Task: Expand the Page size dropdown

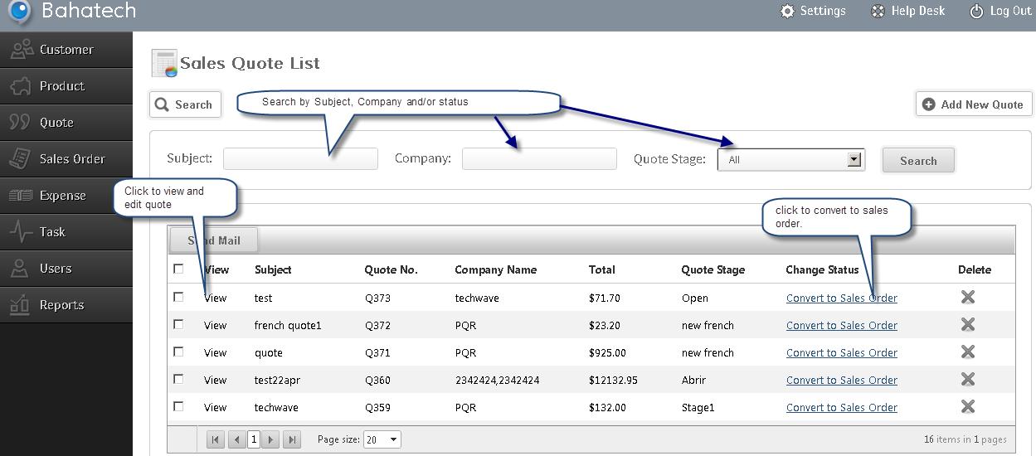Action: 382,439
